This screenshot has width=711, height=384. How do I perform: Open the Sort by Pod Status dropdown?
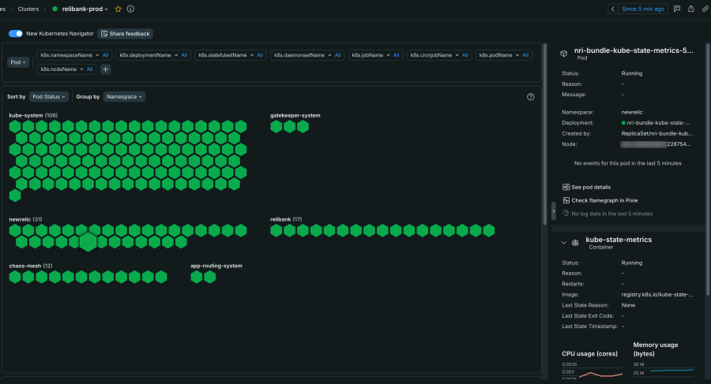[x=48, y=96]
